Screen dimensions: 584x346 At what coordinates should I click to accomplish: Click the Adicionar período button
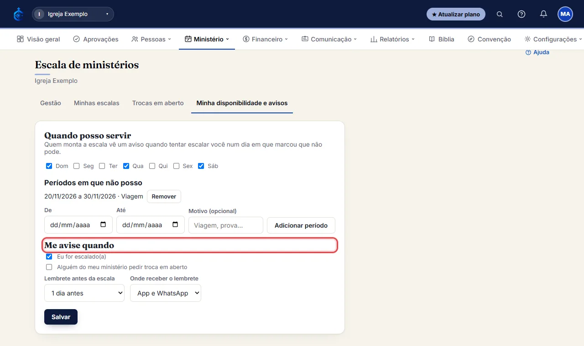coord(301,225)
